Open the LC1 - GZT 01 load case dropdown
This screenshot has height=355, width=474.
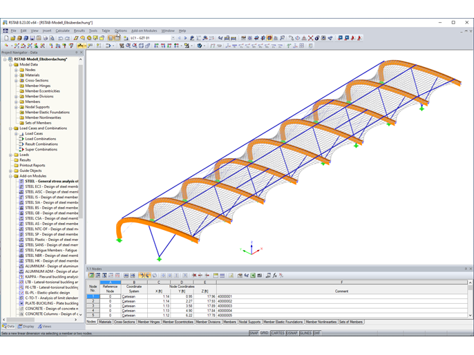coord(173,38)
